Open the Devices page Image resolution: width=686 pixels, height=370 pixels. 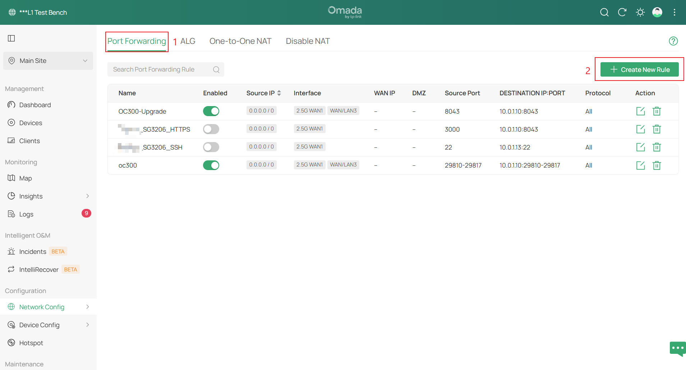(31, 123)
